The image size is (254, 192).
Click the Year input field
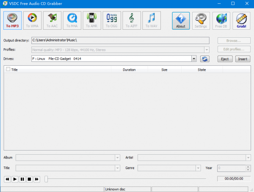coord(232,168)
